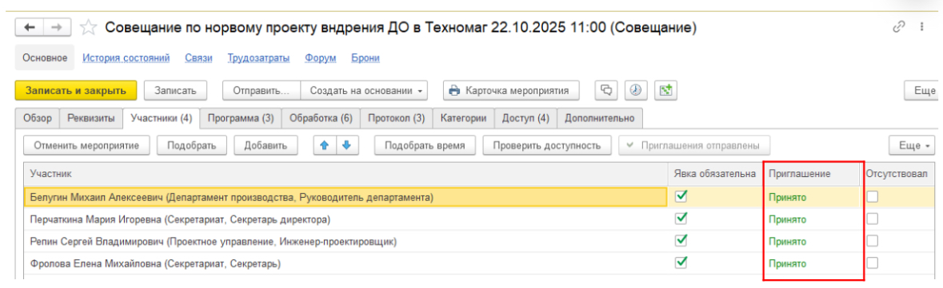Click the Отправить... button
The height and width of the screenshot is (288, 943).
tap(261, 91)
